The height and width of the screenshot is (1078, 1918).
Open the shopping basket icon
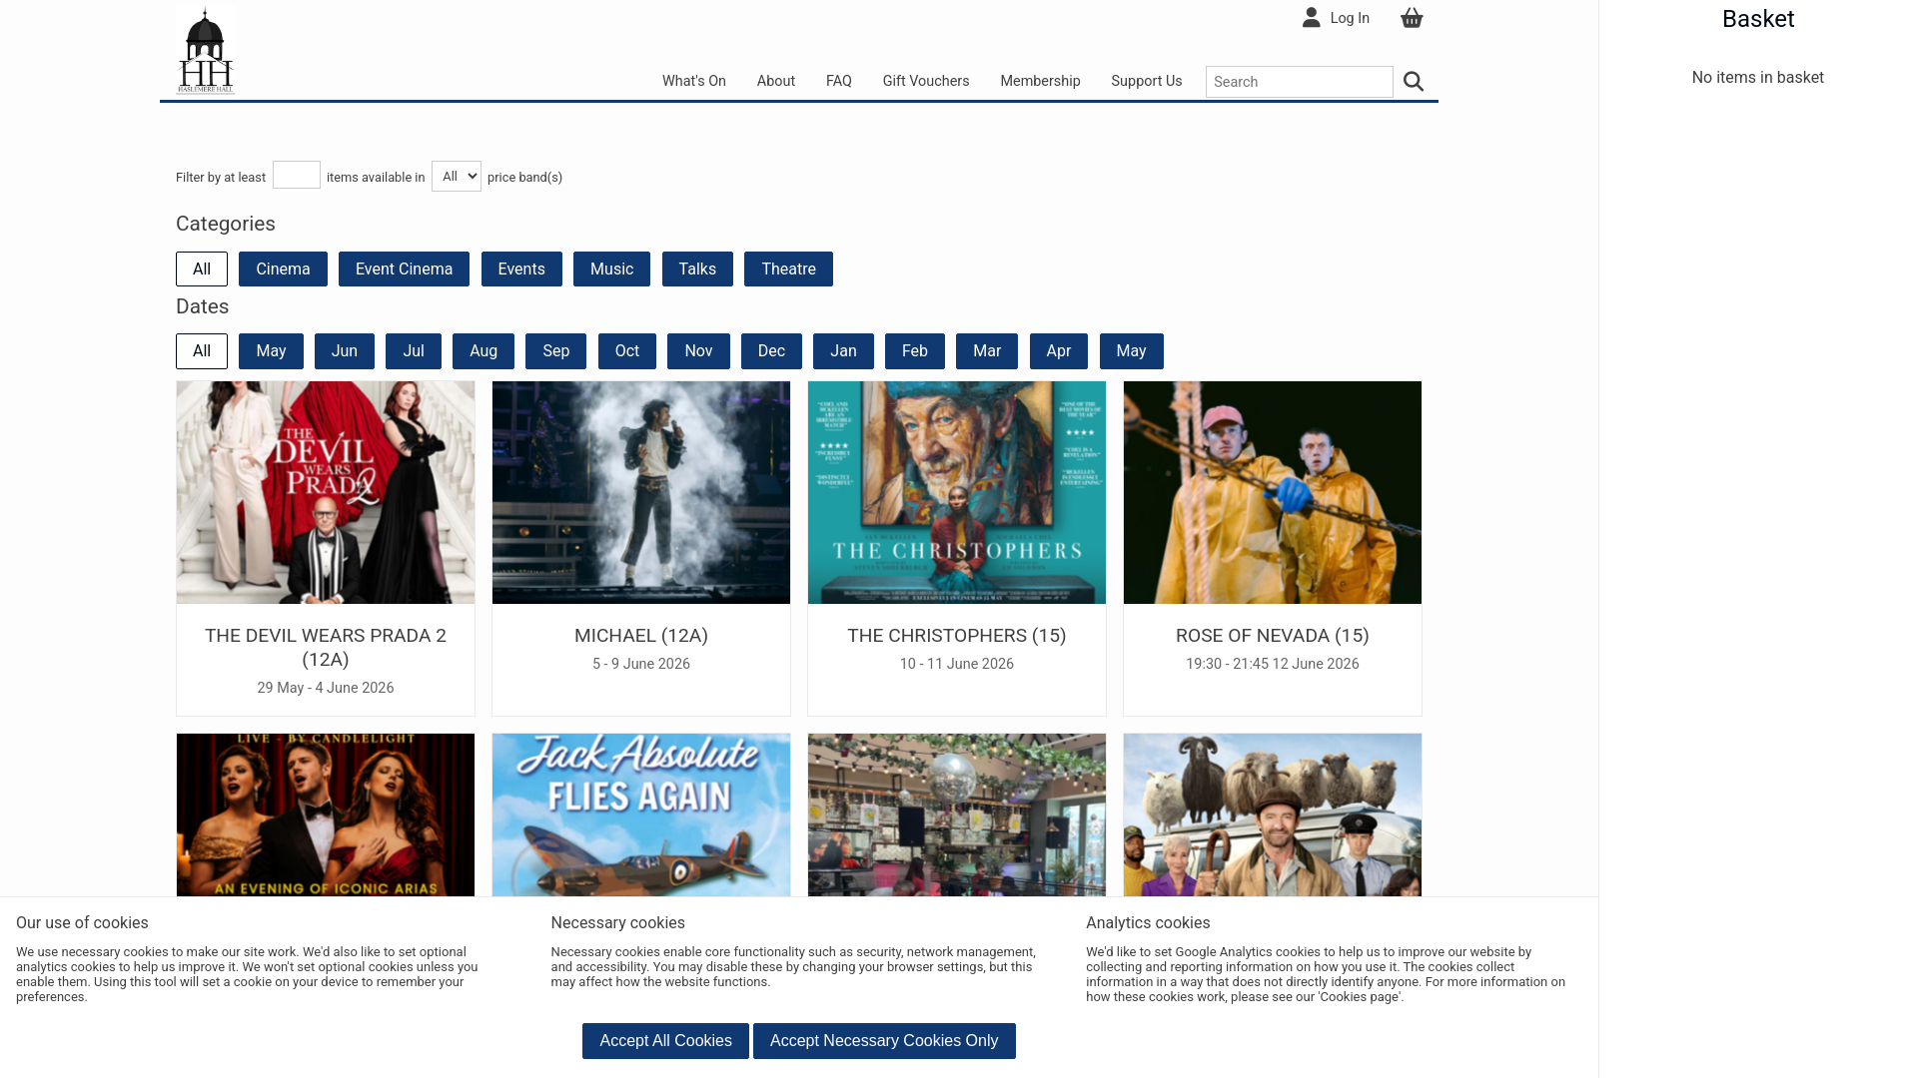(x=1412, y=17)
